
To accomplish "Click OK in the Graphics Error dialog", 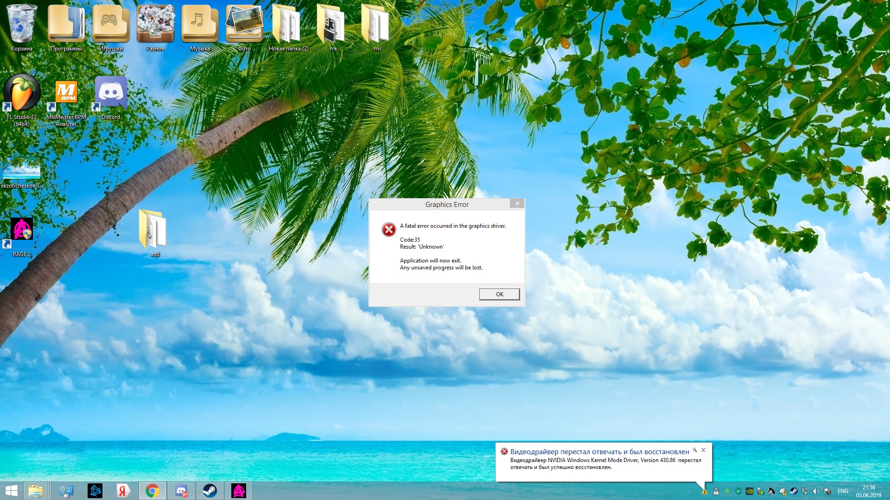I will tap(499, 294).
